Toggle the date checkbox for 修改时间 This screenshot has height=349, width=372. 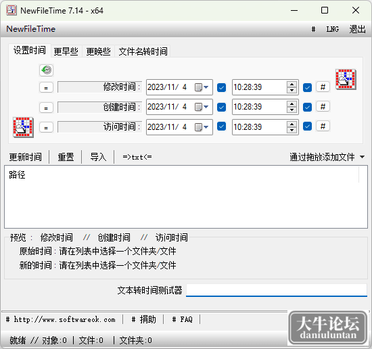pyautogui.click(x=221, y=87)
